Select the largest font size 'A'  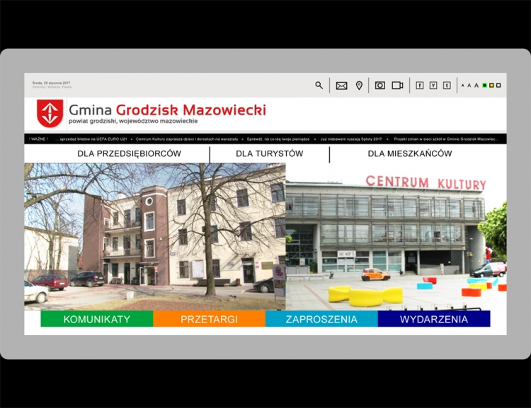tap(476, 86)
